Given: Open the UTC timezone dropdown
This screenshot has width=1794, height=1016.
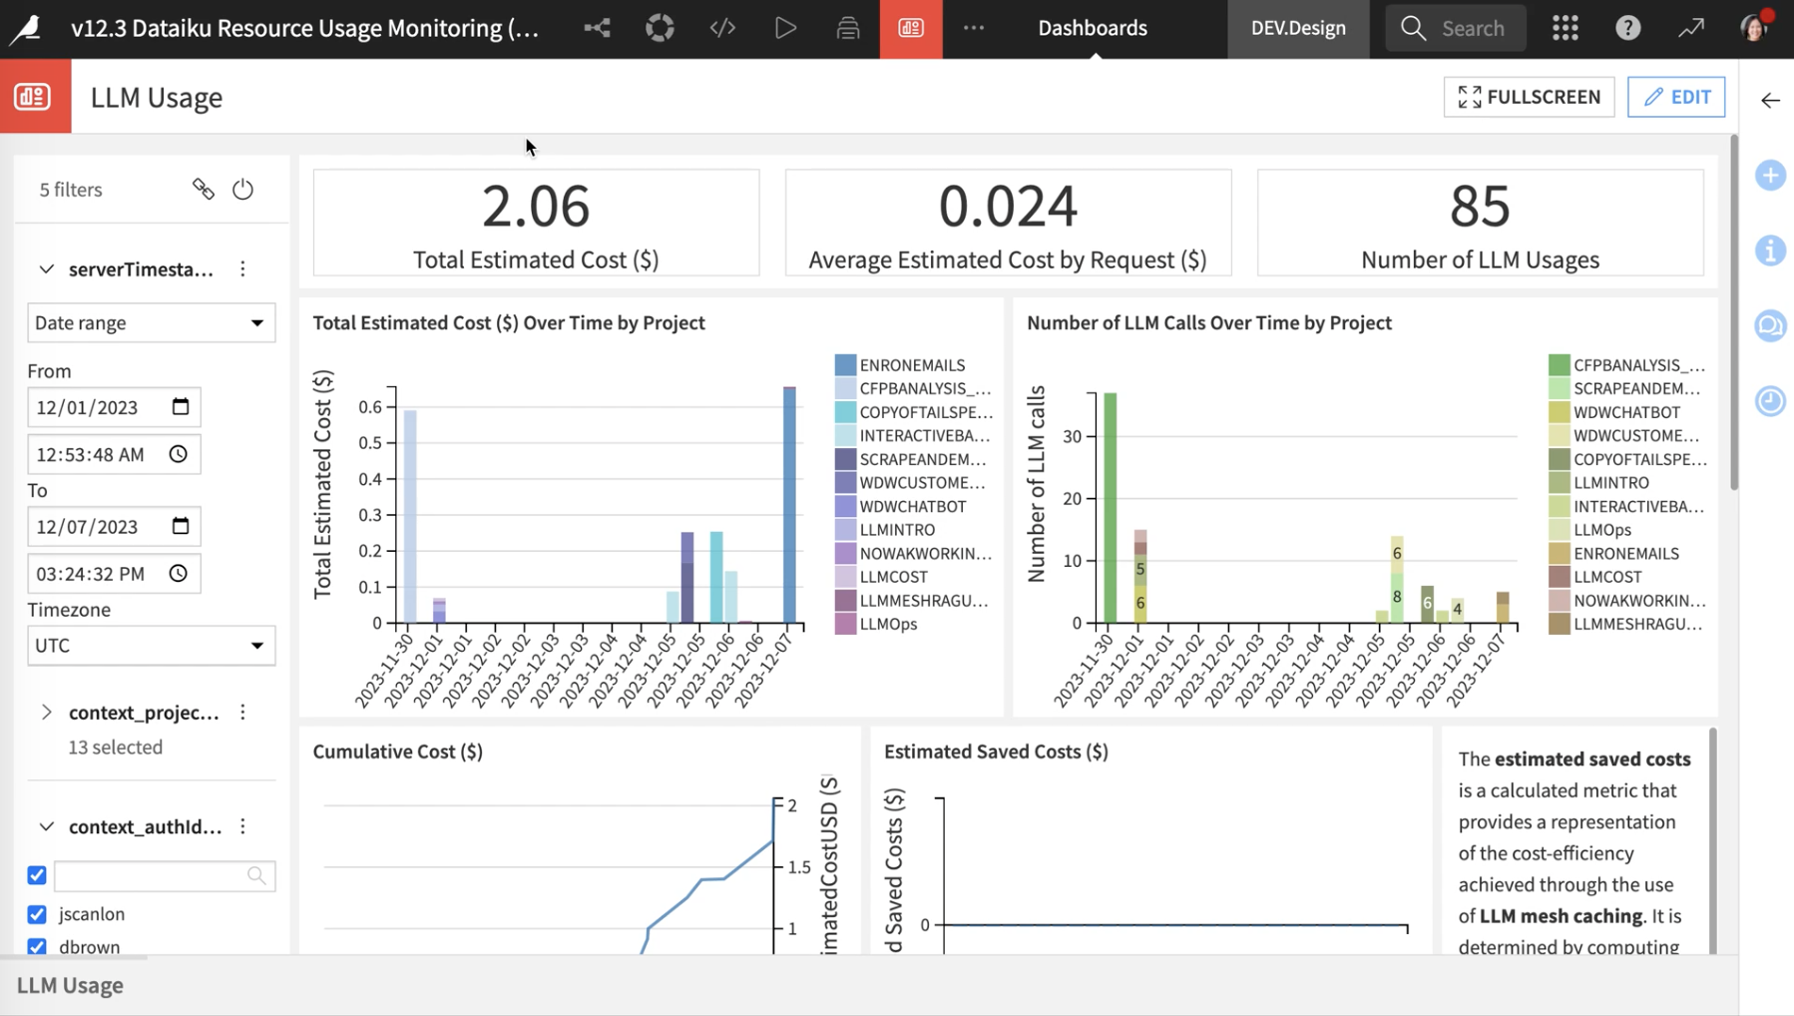Looking at the screenshot, I should pos(151,645).
